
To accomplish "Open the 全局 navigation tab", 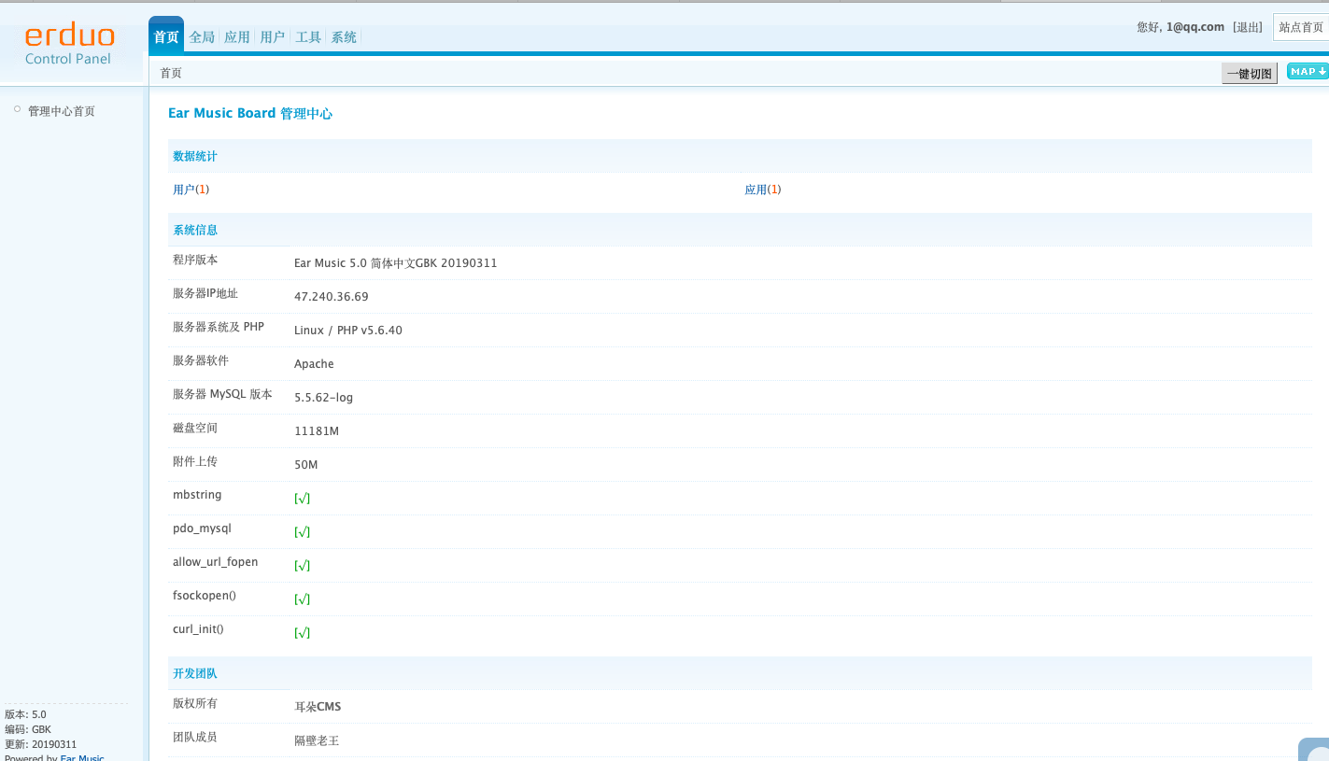I will (x=202, y=37).
